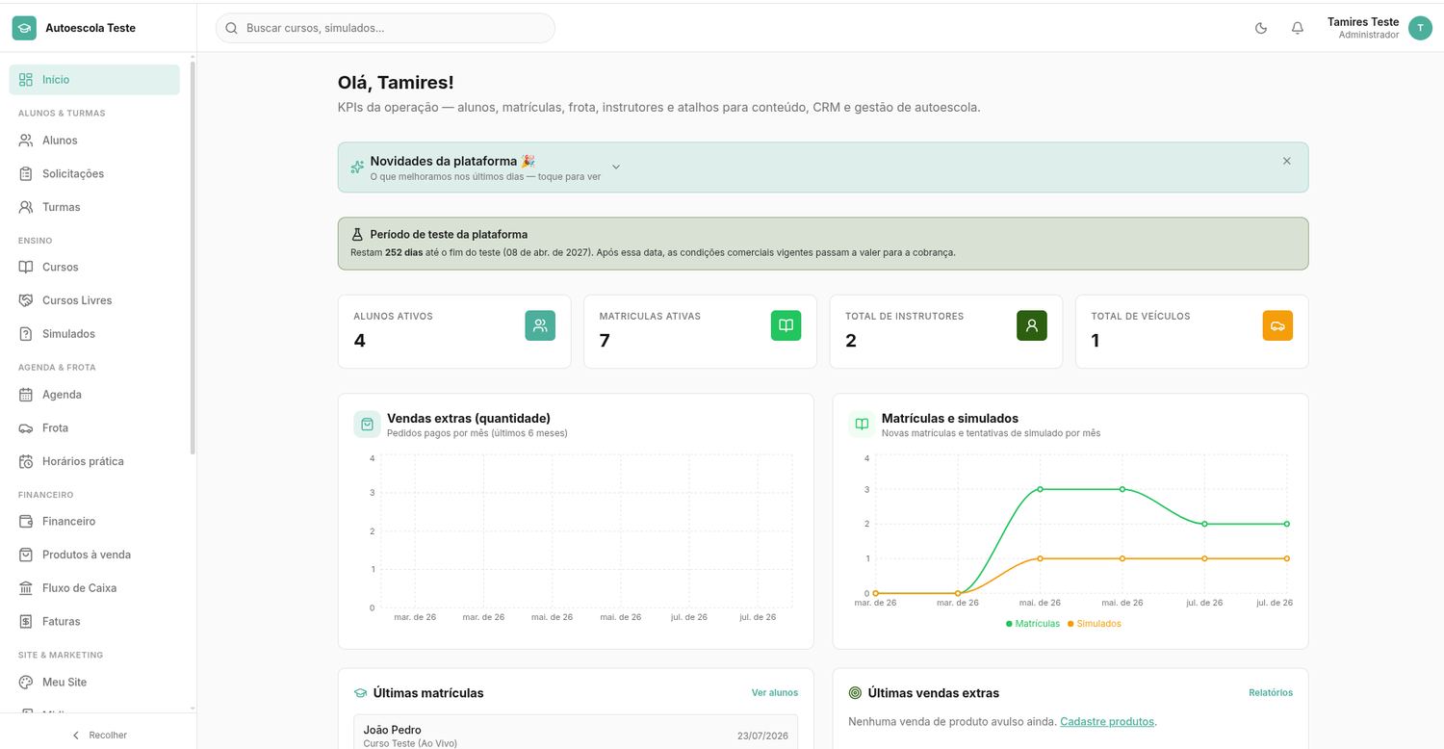The height and width of the screenshot is (749, 1444).
Task: Click the search field 'Buscar cursos, simulados...'
Action: pos(385,28)
